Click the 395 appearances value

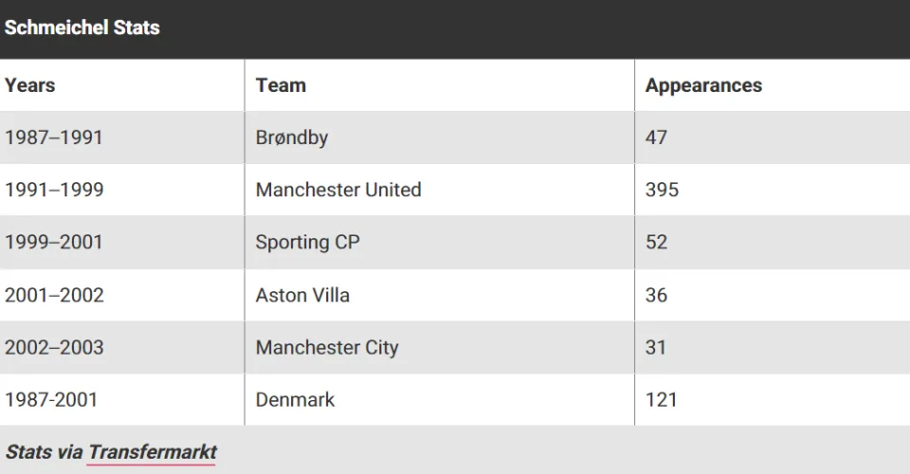click(x=663, y=190)
